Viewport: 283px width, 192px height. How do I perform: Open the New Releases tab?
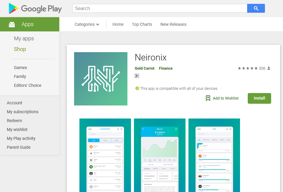click(173, 24)
